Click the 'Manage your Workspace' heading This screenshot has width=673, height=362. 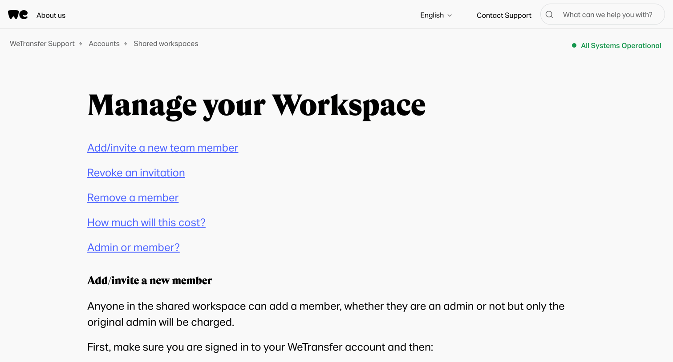(x=256, y=106)
